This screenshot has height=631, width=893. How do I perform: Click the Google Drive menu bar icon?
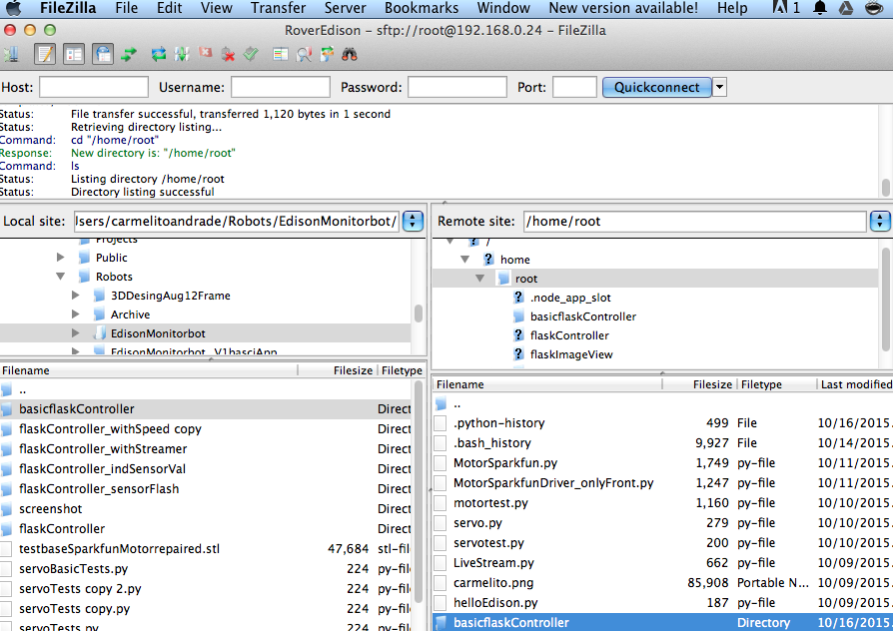click(x=846, y=8)
